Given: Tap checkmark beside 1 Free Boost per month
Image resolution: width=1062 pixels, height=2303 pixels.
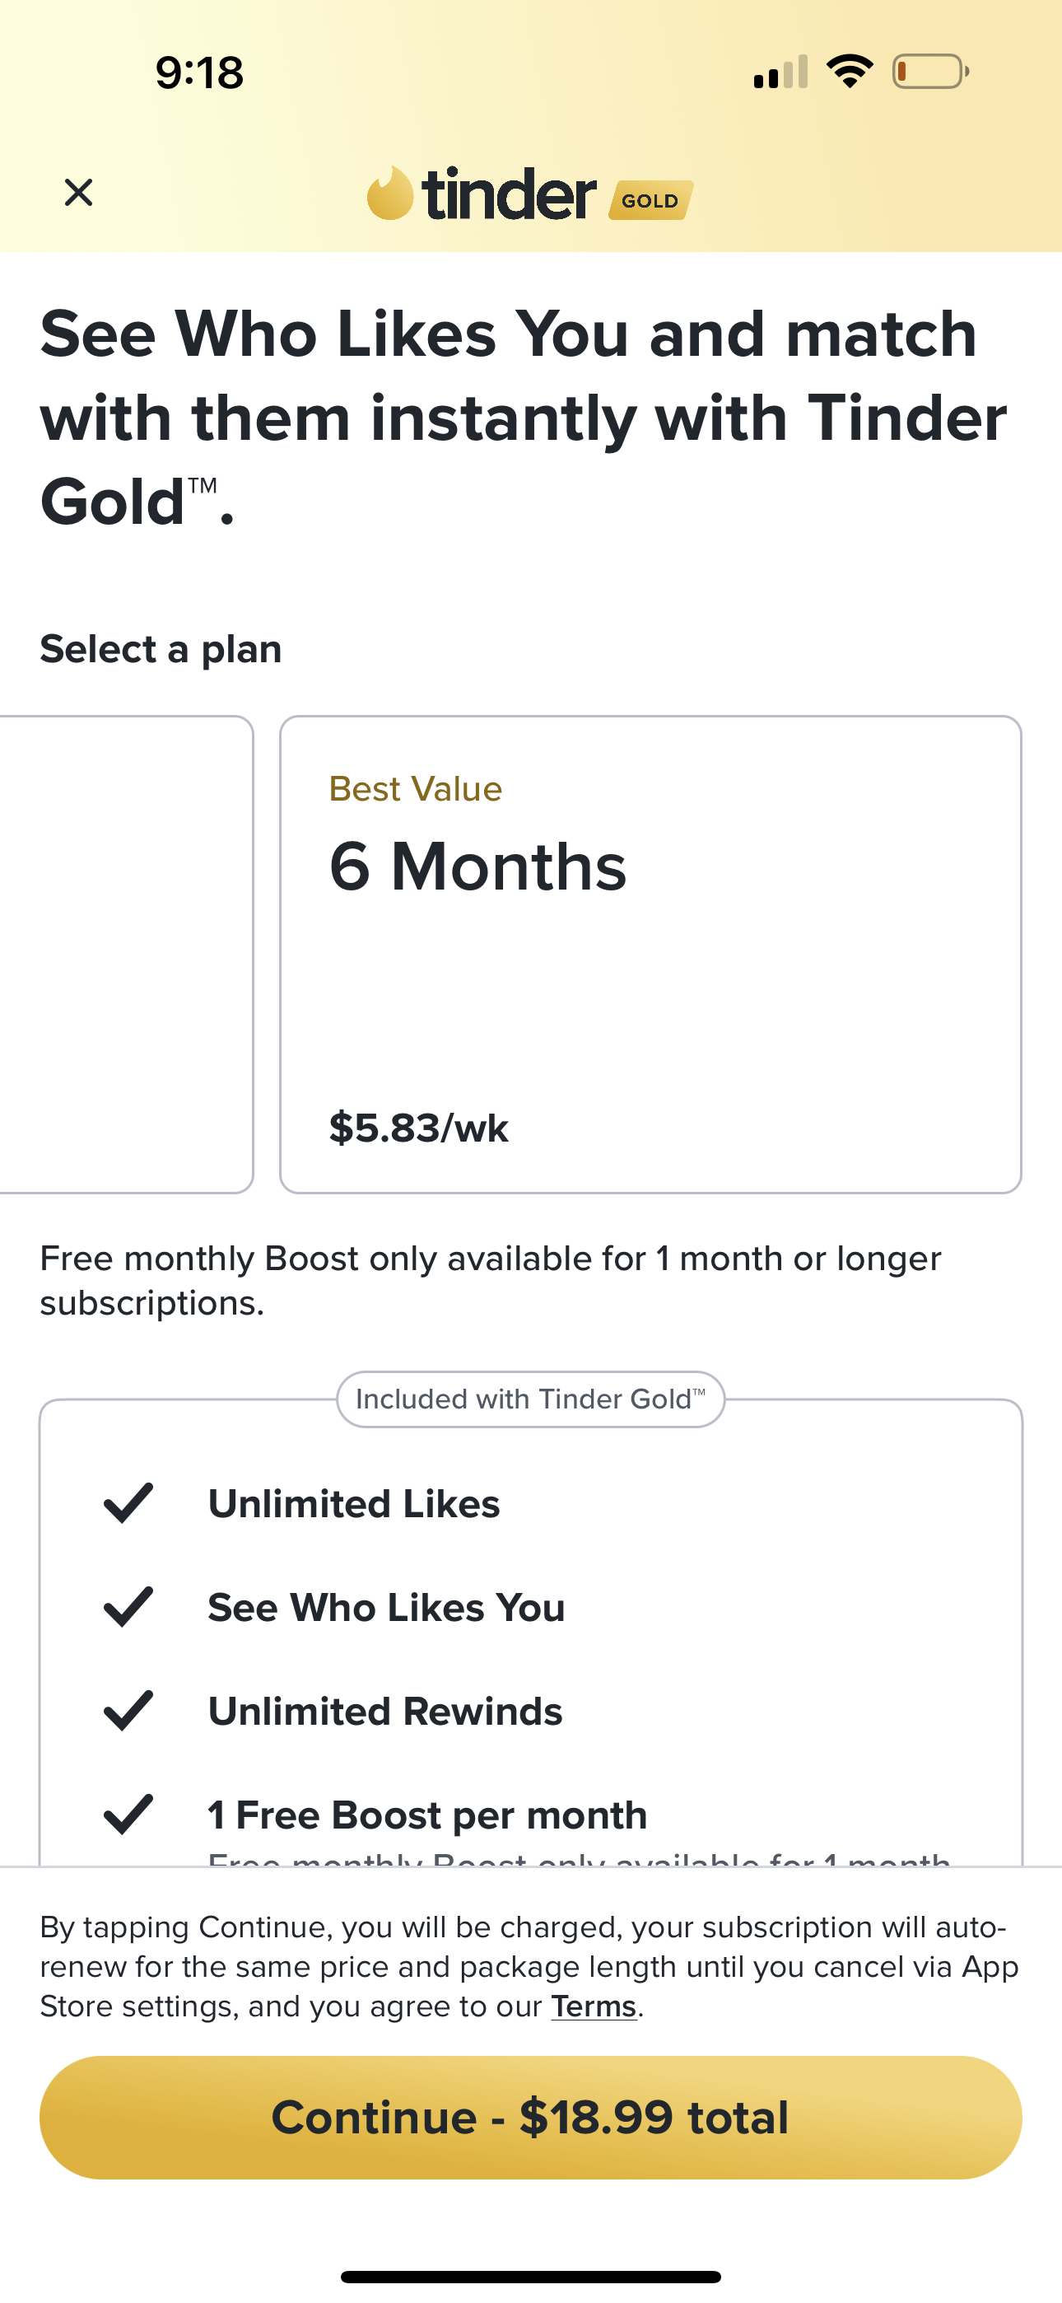Looking at the screenshot, I should (128, 1814).
